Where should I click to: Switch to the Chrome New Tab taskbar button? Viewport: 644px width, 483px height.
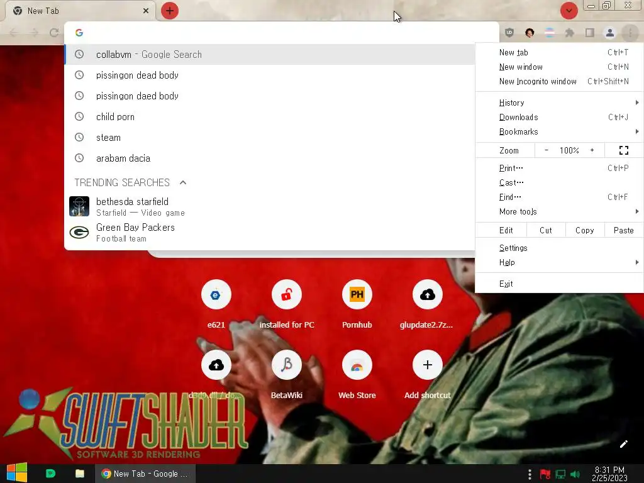tap(145, 474)
